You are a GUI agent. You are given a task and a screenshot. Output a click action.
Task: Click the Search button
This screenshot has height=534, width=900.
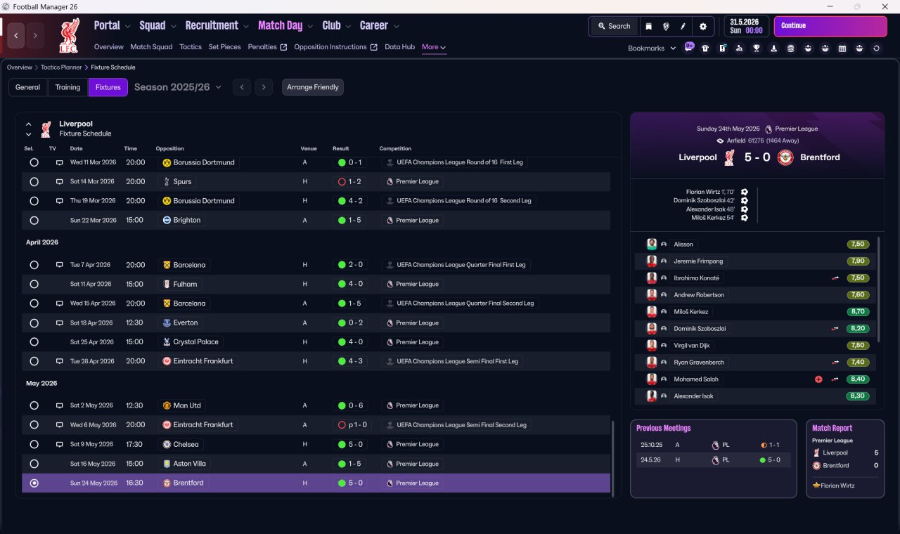point(614,26)
